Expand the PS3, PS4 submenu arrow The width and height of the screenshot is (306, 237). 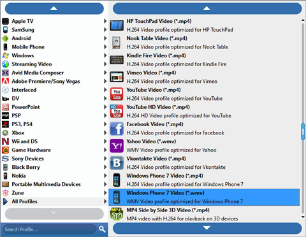[x=105, y=124]
